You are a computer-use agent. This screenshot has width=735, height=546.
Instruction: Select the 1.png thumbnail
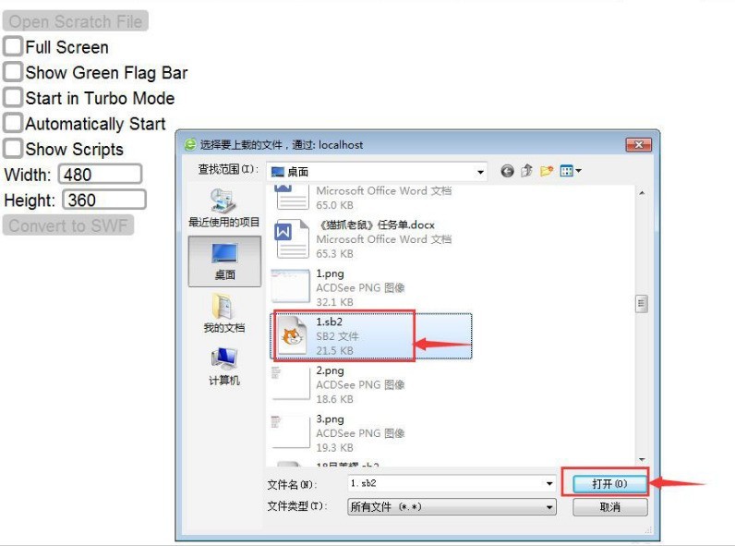tap(290, 286)
